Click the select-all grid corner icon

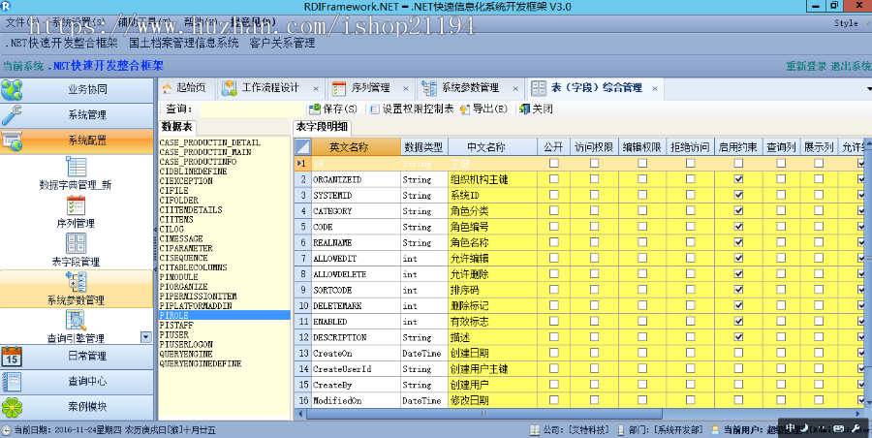coord(302,147)
